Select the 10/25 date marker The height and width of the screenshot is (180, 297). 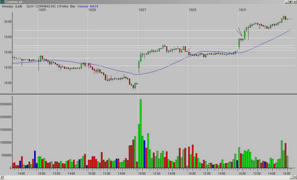tap(42, 10)
